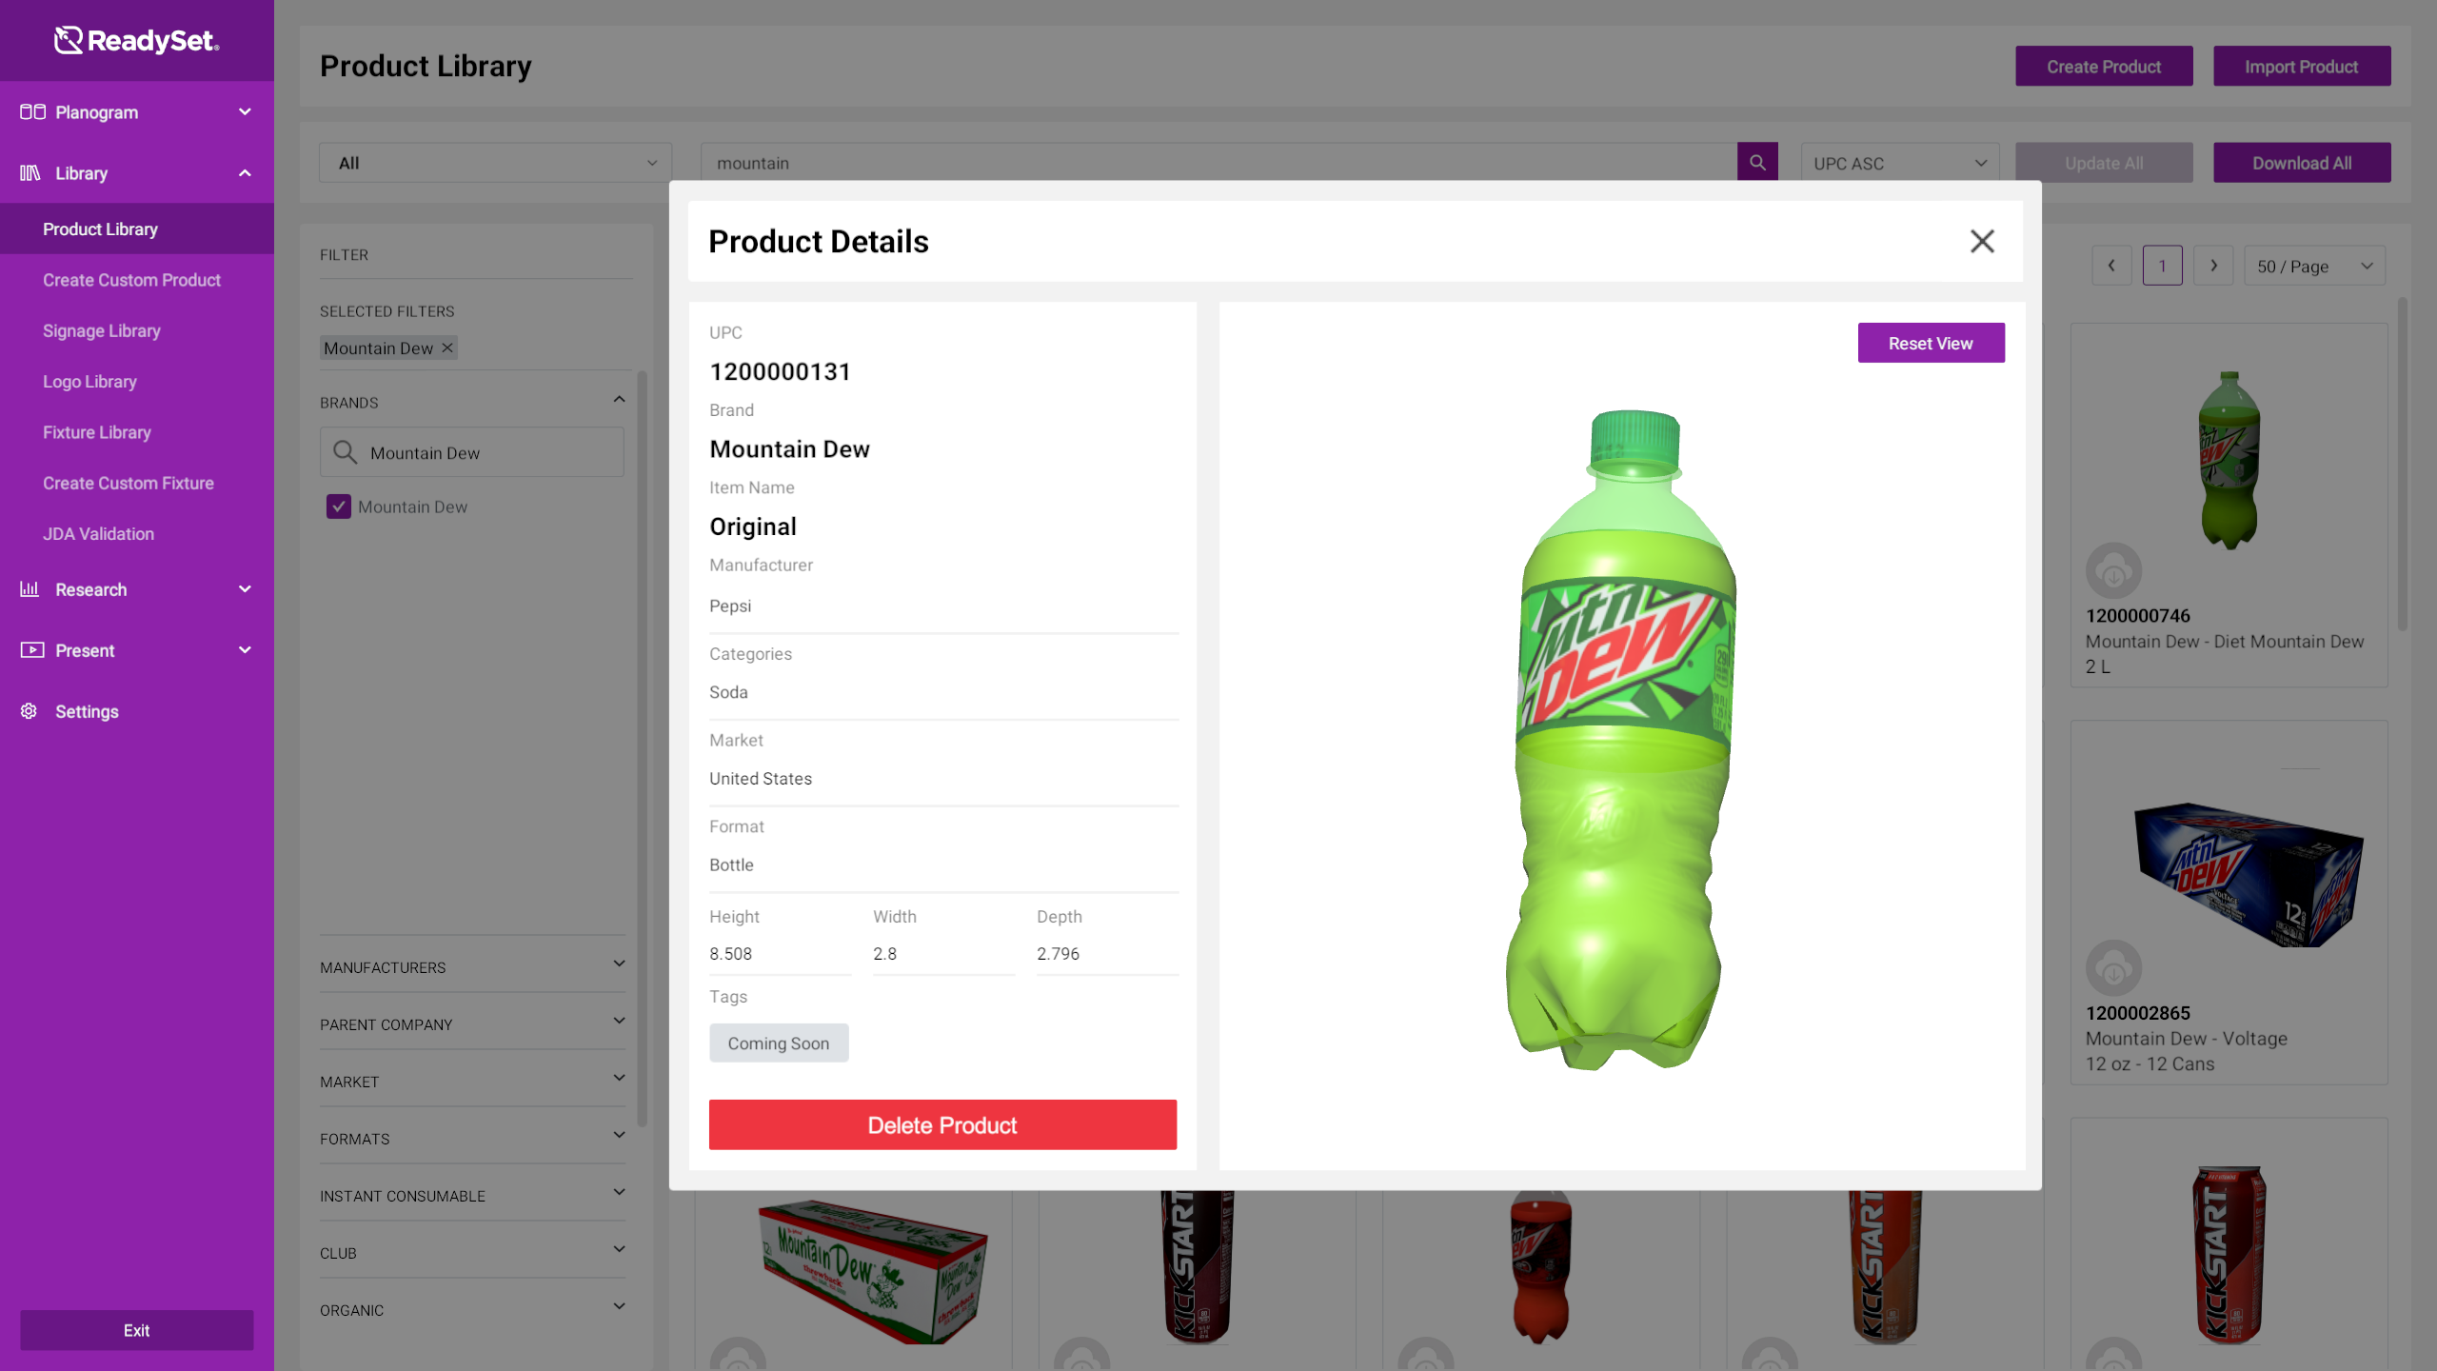Click the search magnifier icon button
The image size is (2437, 1371).
point(1757,163)
